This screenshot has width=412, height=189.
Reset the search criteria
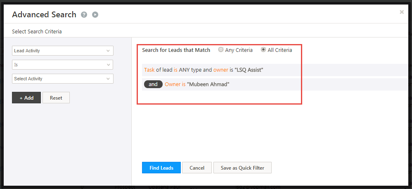56,98
